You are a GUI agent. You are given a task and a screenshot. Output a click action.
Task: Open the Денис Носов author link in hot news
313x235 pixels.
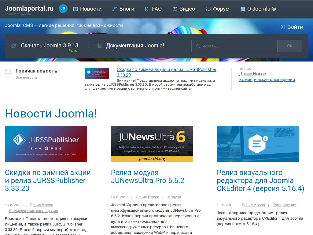[x=253, y=74]
